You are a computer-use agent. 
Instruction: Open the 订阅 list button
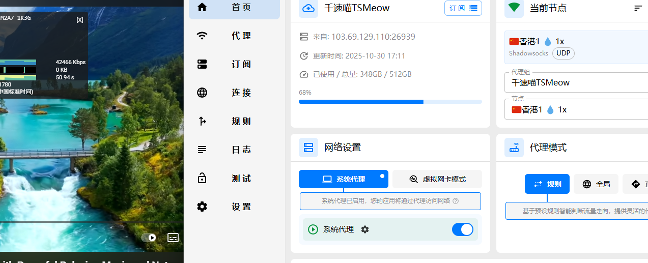tap(463, 8)
